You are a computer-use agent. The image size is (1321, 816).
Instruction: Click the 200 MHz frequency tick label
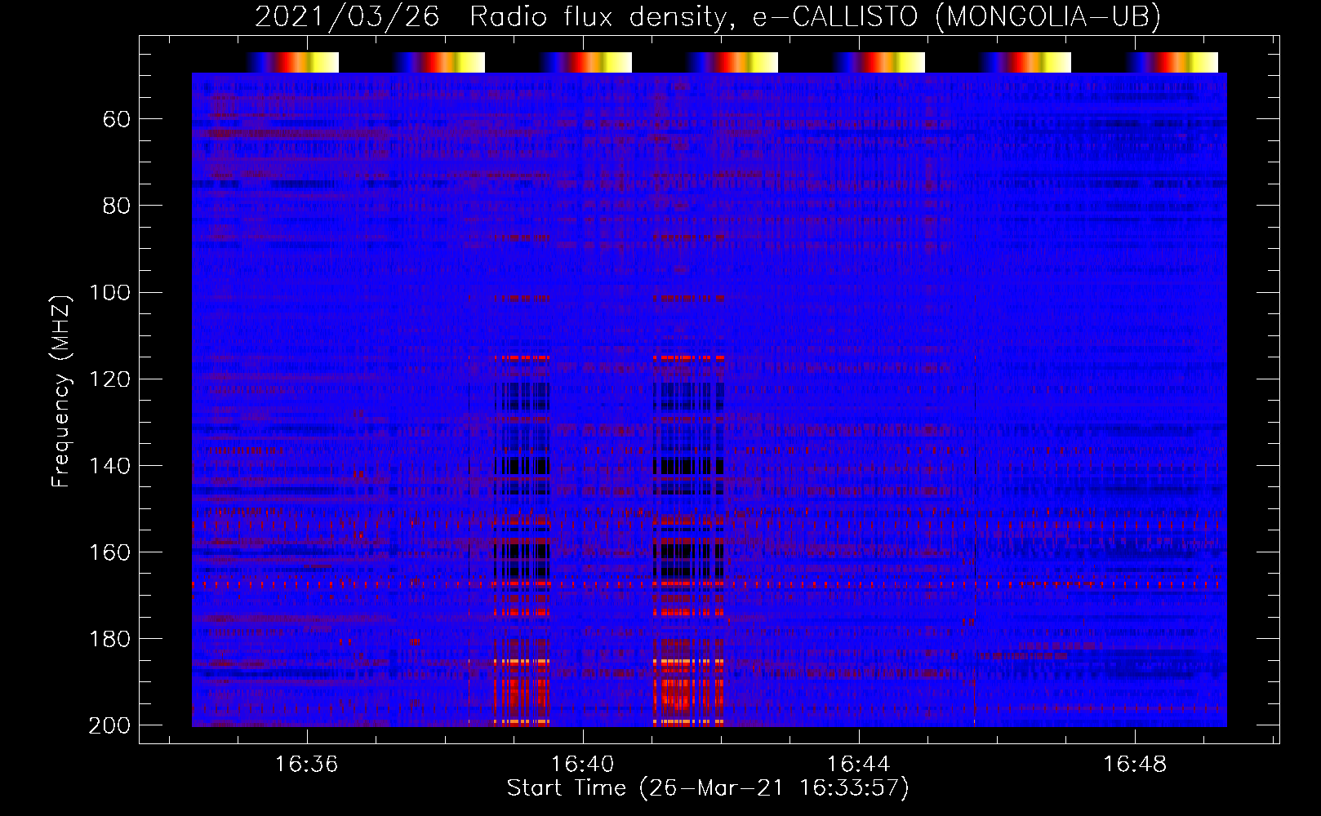click(109, 725)
